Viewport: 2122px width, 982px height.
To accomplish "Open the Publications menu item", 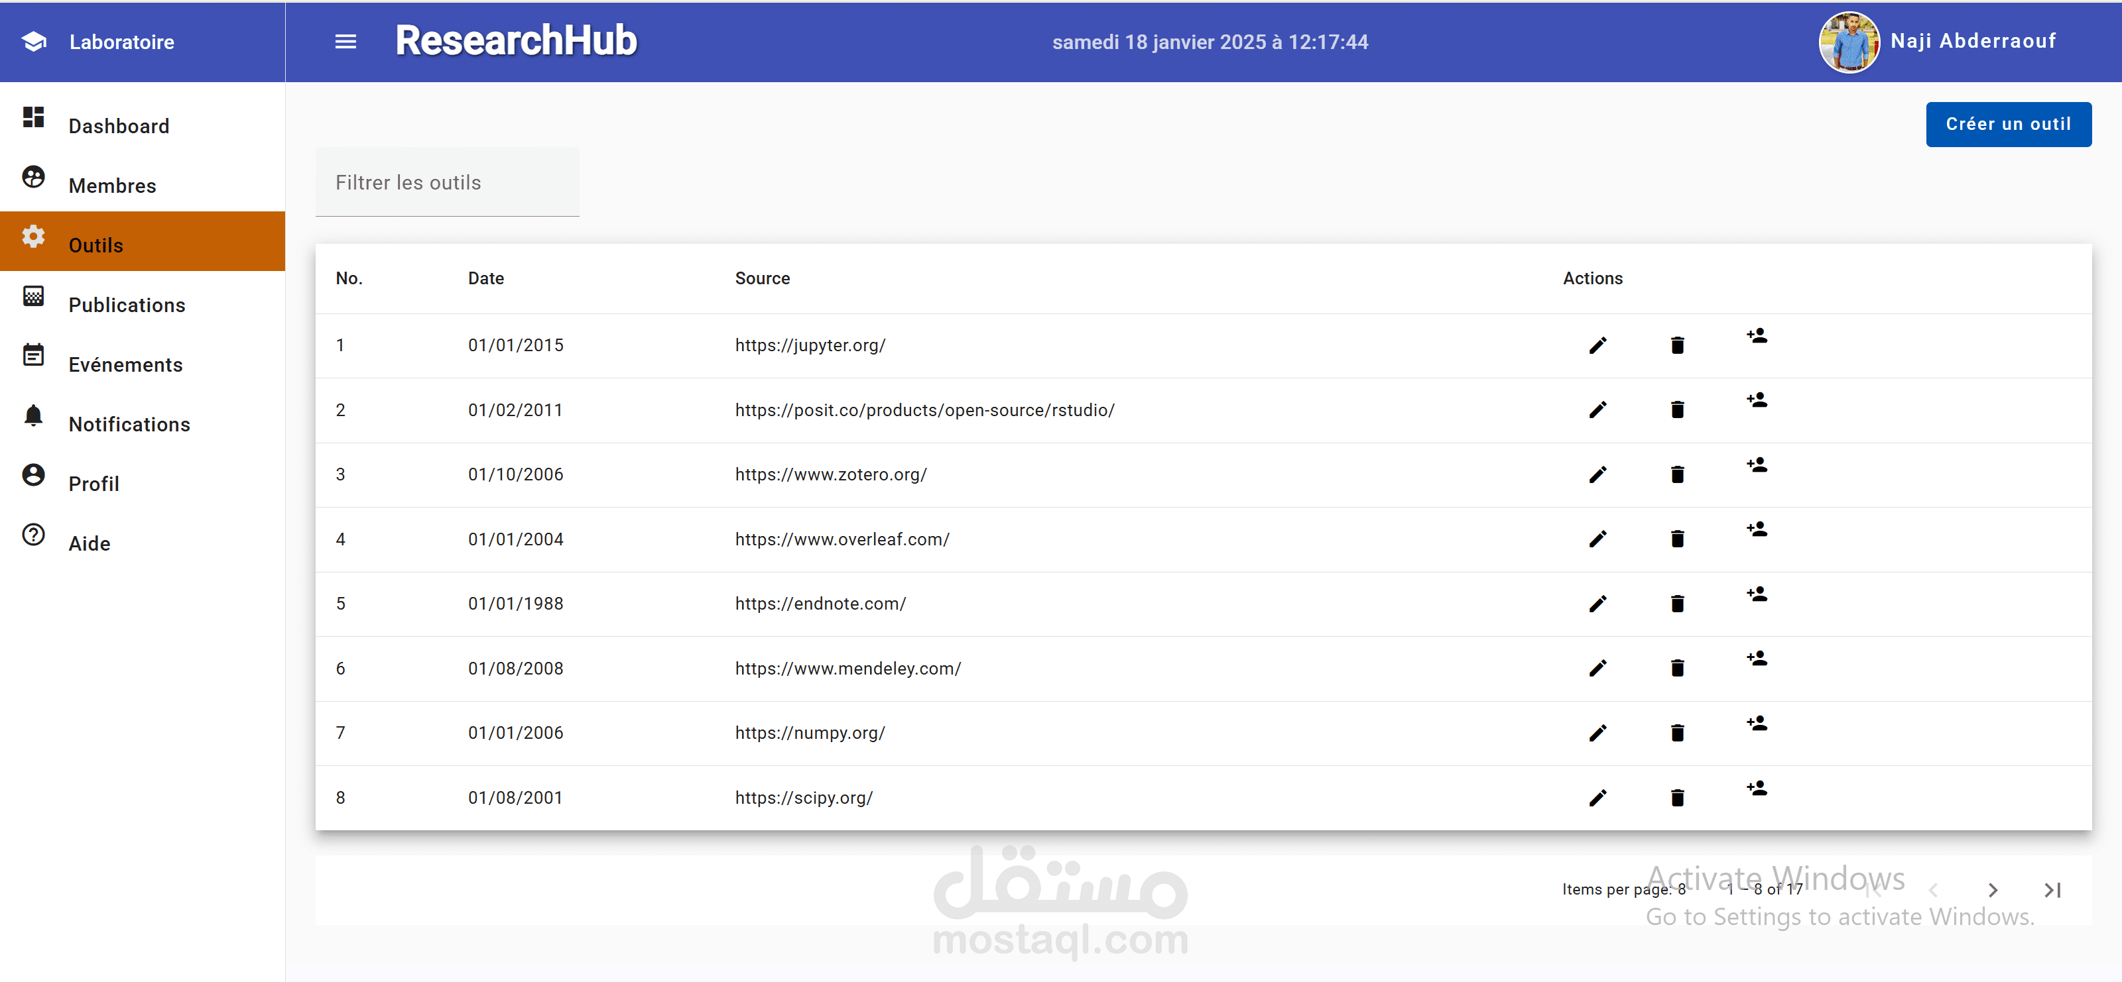I will coord(127,305).
